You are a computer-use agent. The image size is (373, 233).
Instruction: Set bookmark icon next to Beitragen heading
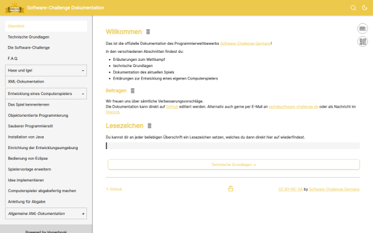(x=132, y=91)
